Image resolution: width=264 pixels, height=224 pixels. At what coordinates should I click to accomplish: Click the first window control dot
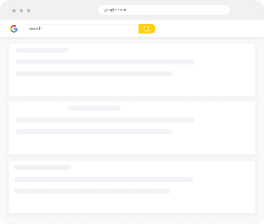[x=14, y=11]
